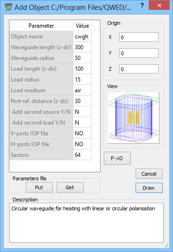Click the question mark help button
Viewport: 173px width, 252px height.
coord(142,5)
